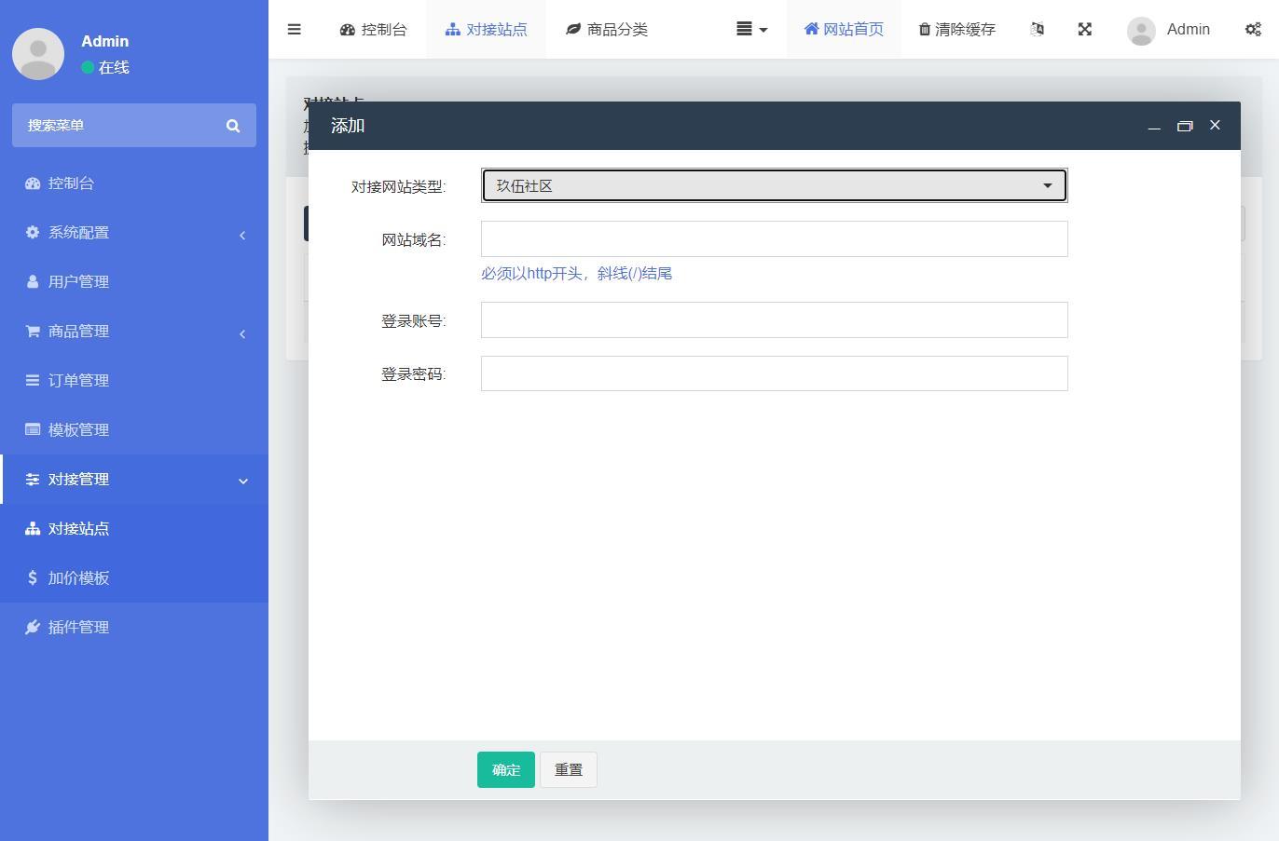Click the 搜索菜单 search box
Image resolution: width=1279 pixels, height=841 pixels.
(121, 125)
